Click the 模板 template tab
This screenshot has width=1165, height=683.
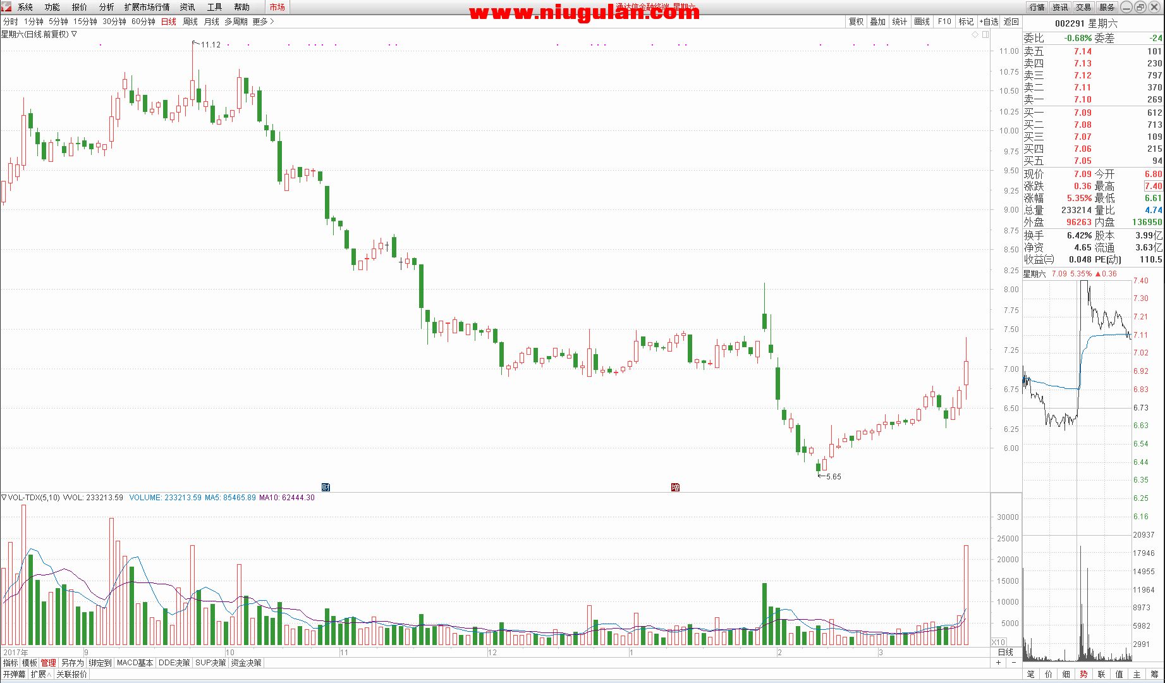pos(30,663)
